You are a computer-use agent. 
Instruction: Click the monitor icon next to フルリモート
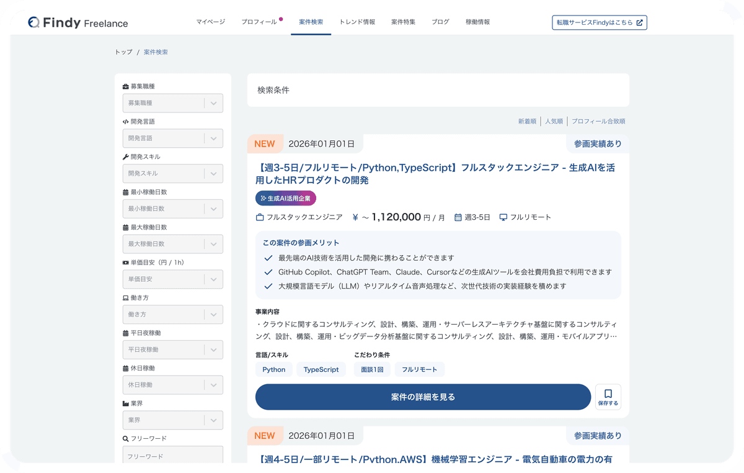[503, 217]
